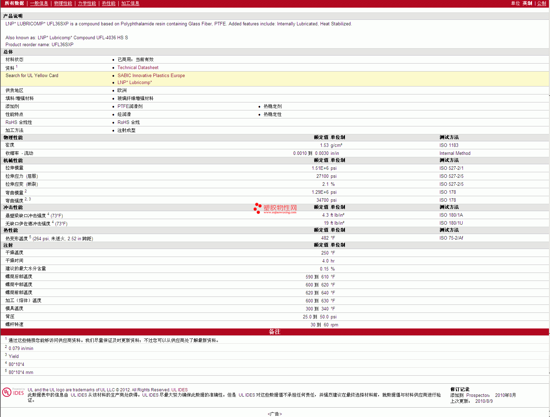Click the 弯曲模量 row label
This screenshot has height=417, width=550.
point(14,193)
